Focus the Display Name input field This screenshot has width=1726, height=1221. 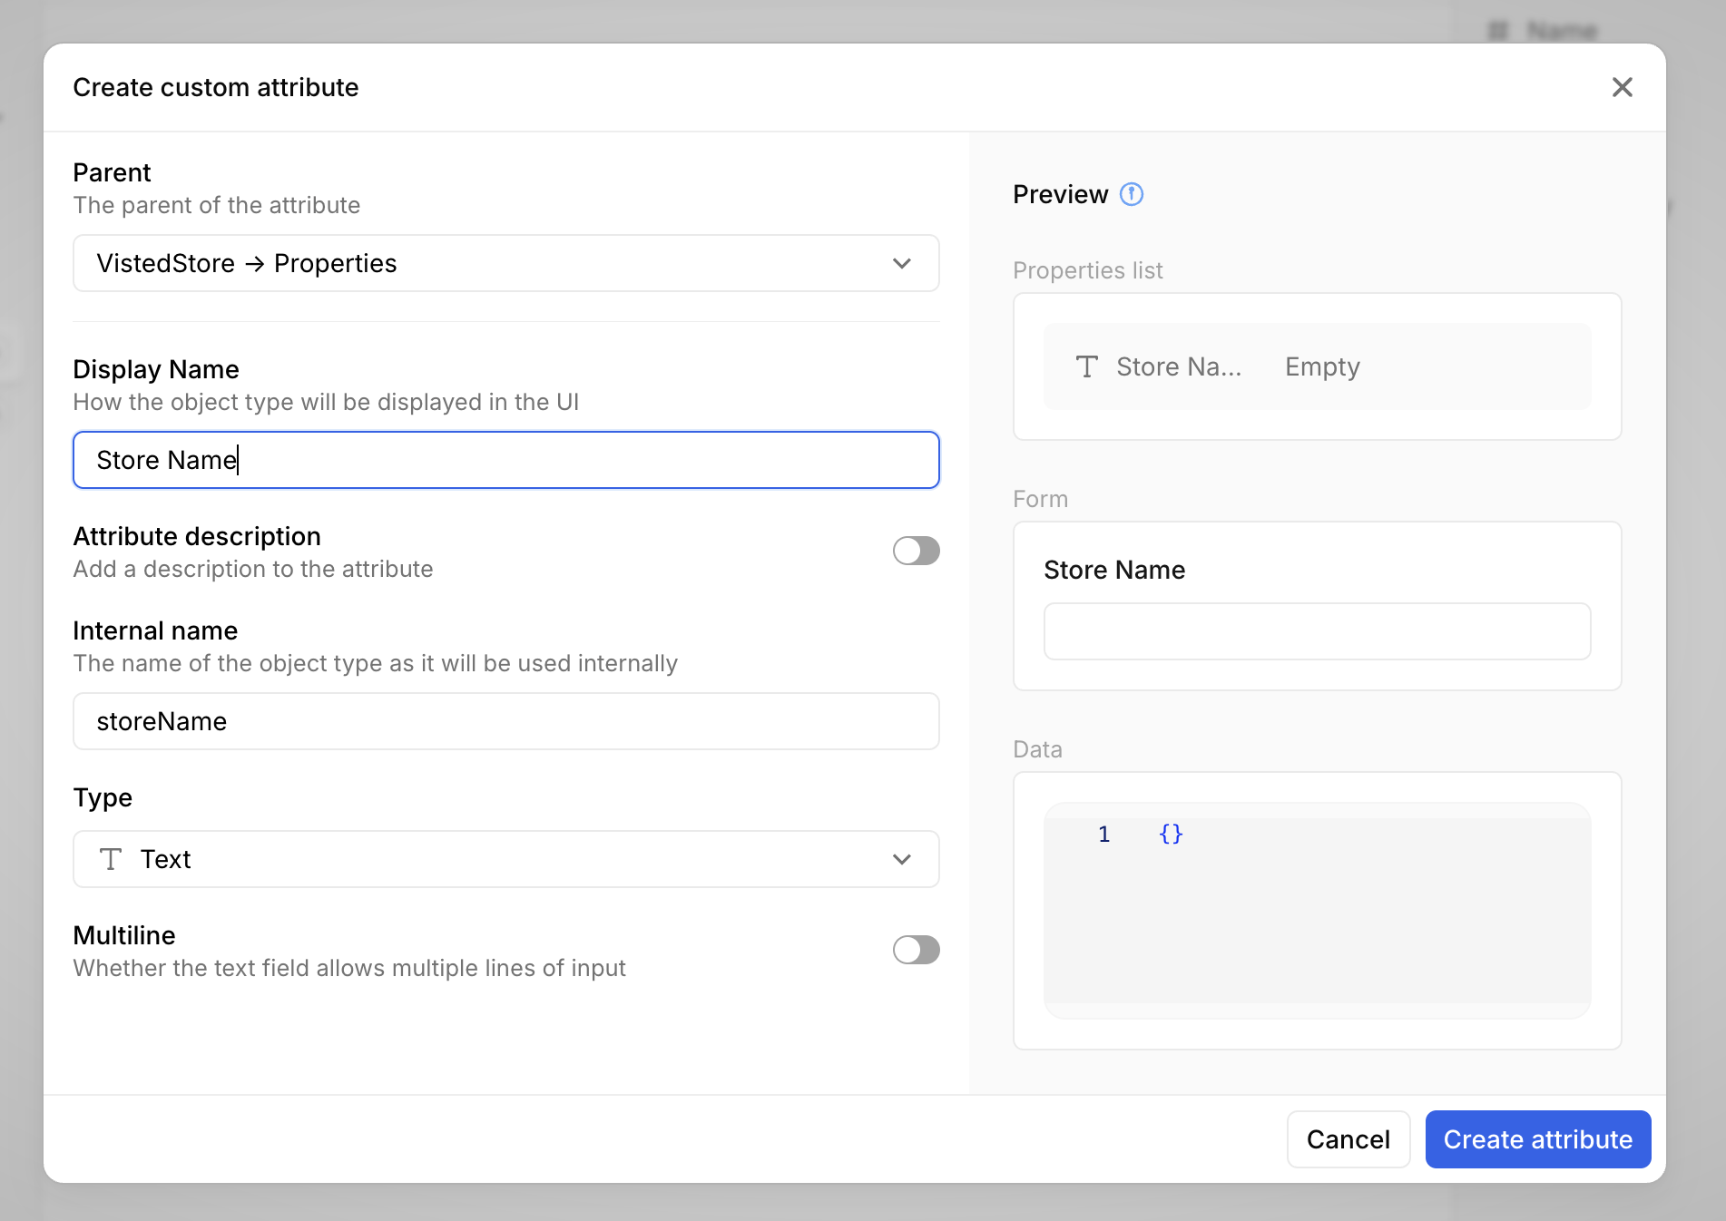click(x=505, y=460)
